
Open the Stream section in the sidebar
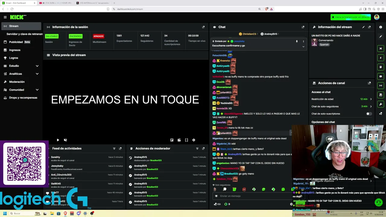point(21,26)
